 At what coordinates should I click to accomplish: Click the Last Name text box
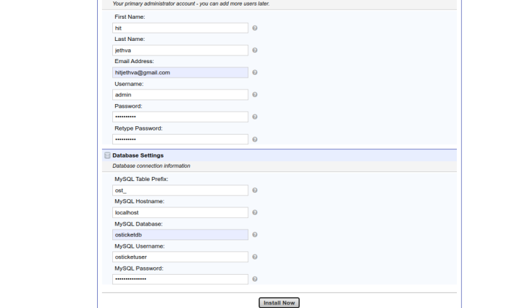click(x=180, y=51)
